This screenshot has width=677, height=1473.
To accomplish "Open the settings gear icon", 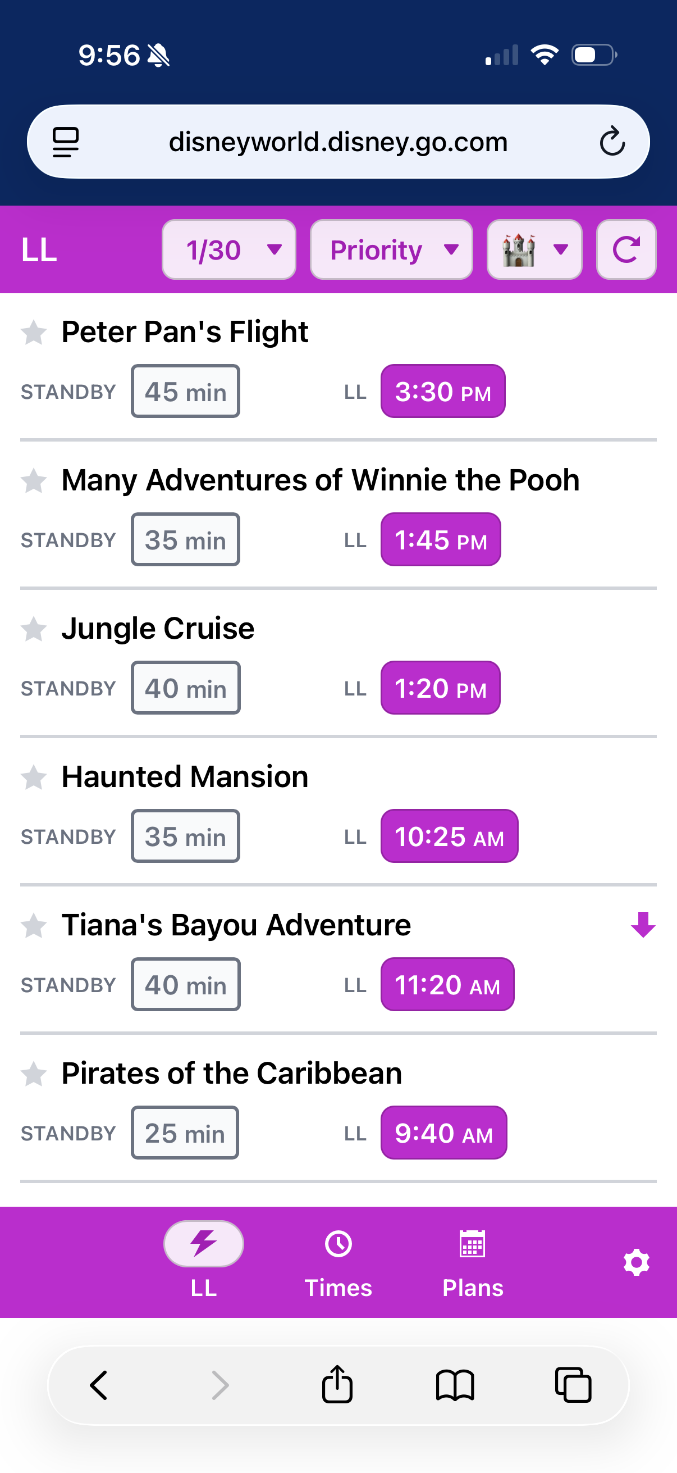I will (636, 1262).
